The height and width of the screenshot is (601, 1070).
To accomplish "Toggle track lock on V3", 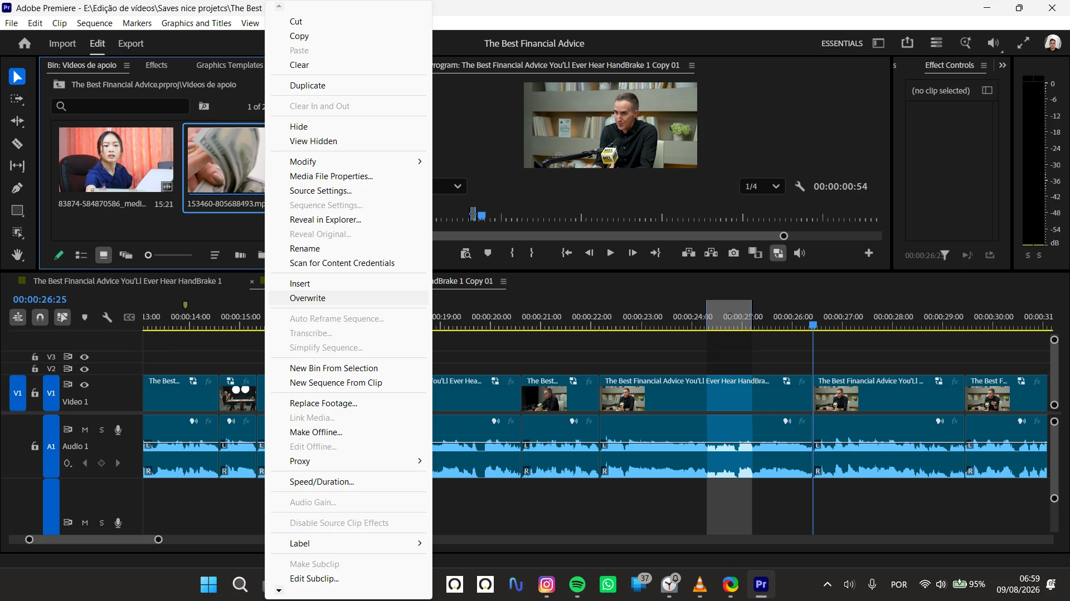I will point(35,357).
